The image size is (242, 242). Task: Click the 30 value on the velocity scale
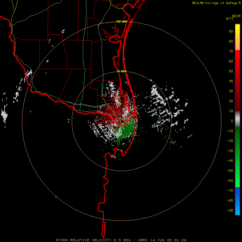click(231, 91)
